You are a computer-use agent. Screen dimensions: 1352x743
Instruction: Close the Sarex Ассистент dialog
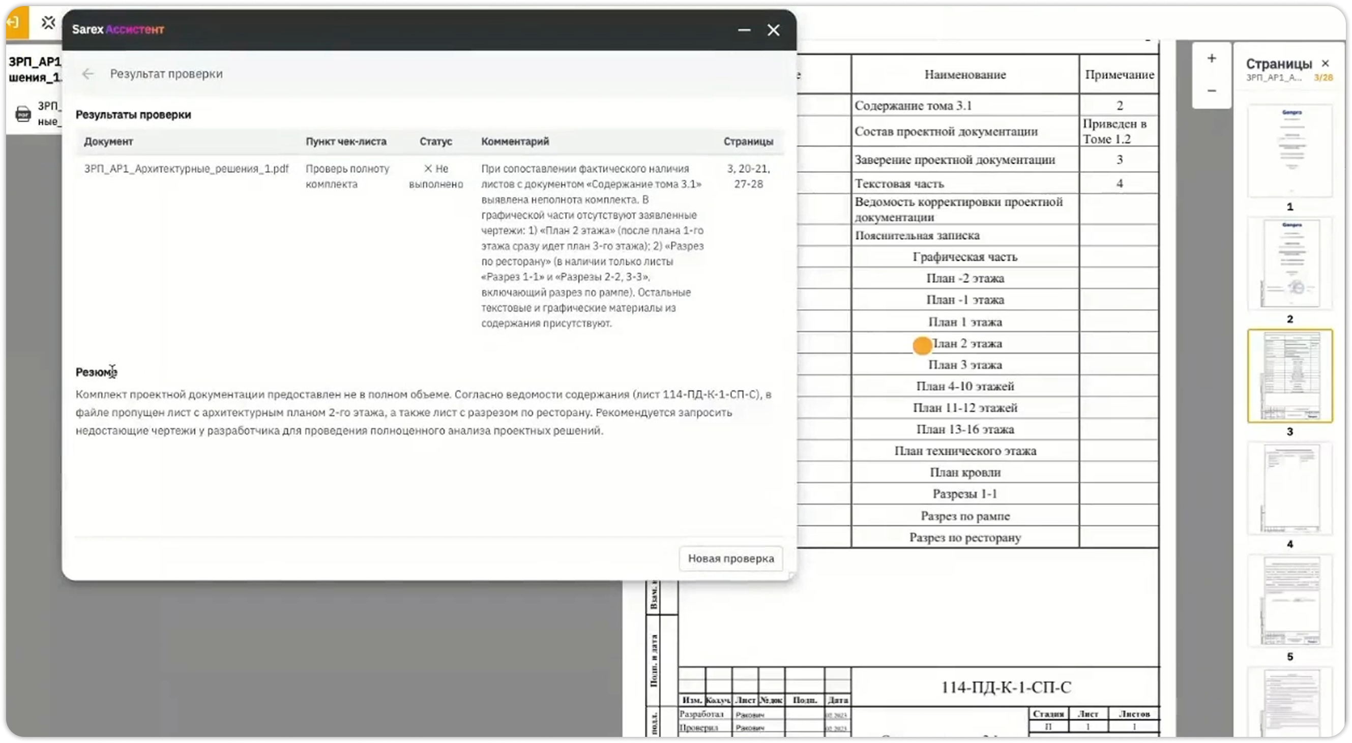[773, 30]
